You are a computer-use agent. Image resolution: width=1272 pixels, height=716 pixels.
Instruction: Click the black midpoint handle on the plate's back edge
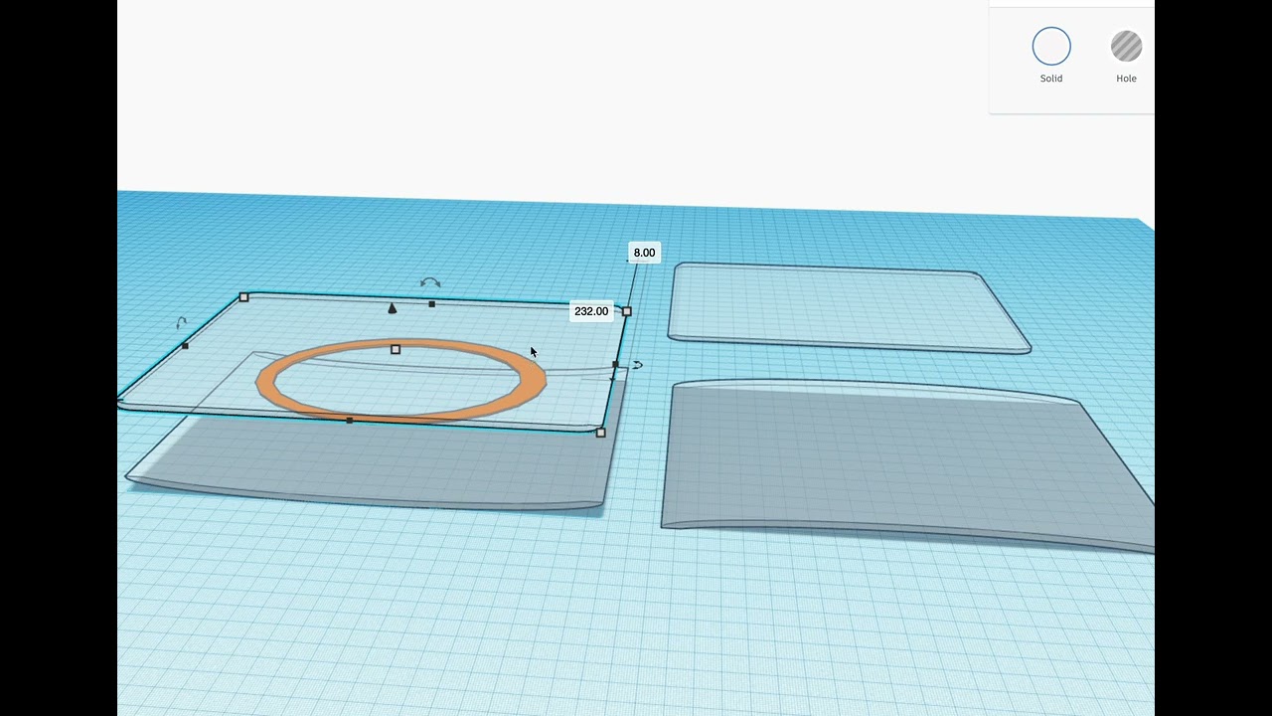coord(431,303)
